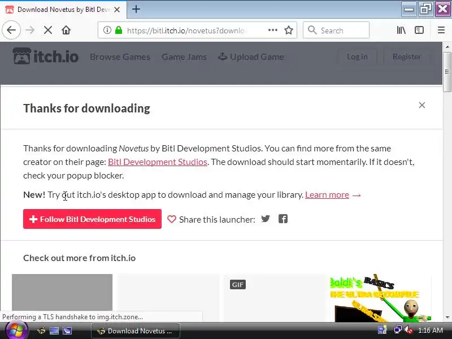Open Browse Games in itch.io header
452x339 pixels.
pyautogui.click(x=120, y=57)
